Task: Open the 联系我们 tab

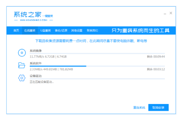Action: click(92, 30)
